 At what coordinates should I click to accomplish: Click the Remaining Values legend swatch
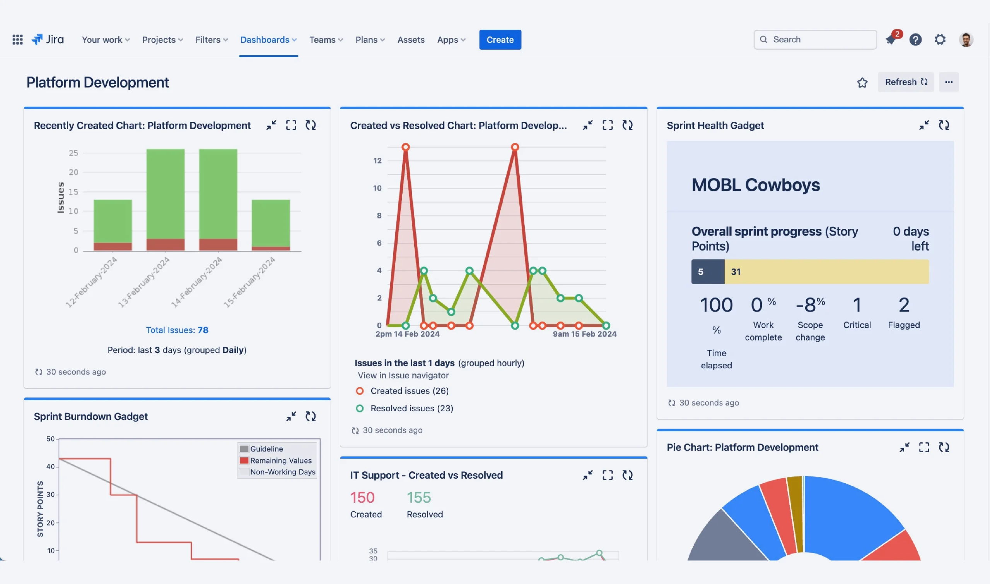click(x=244, y=460)
